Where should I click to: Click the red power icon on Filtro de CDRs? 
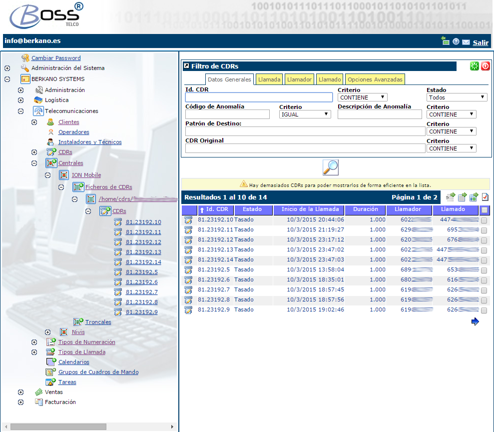(485, 65)
